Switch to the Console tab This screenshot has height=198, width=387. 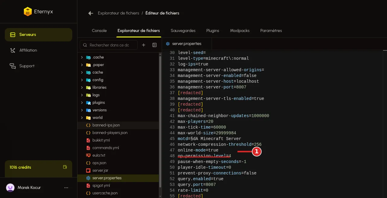point(99,31)
